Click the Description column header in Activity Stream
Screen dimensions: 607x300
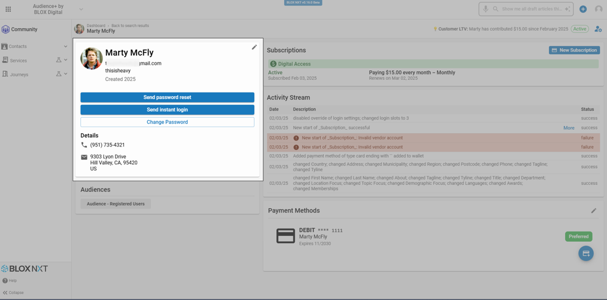coord(304,109)
